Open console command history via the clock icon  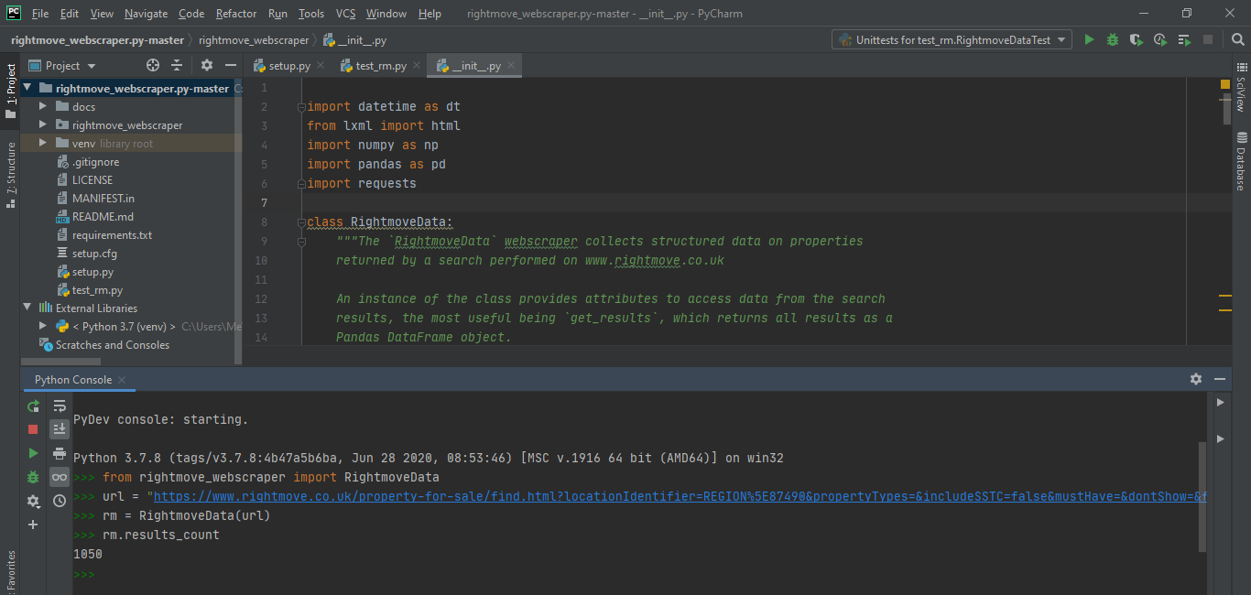[60, 501]
